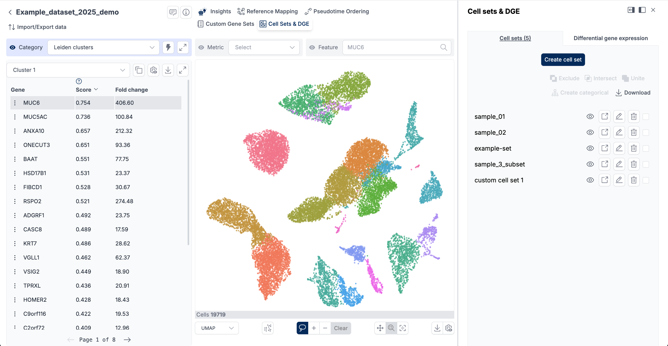Download the marker genes table
The image size is (668, 346).
coord(168,70)
